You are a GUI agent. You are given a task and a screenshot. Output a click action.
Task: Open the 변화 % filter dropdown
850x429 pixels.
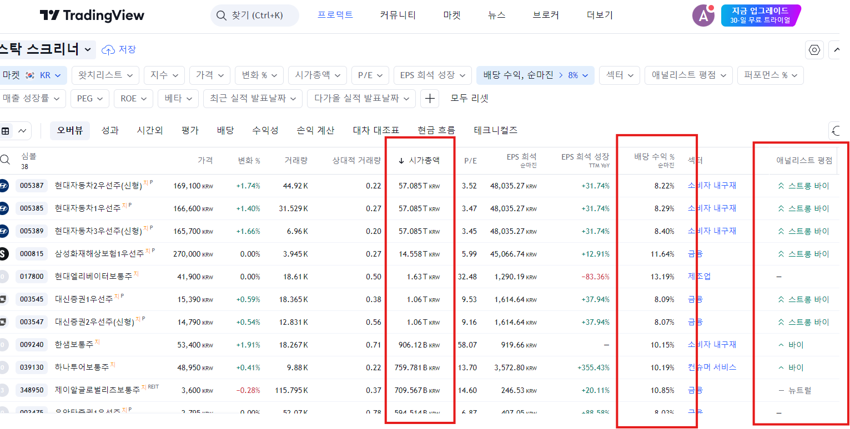tap(259, 75)
